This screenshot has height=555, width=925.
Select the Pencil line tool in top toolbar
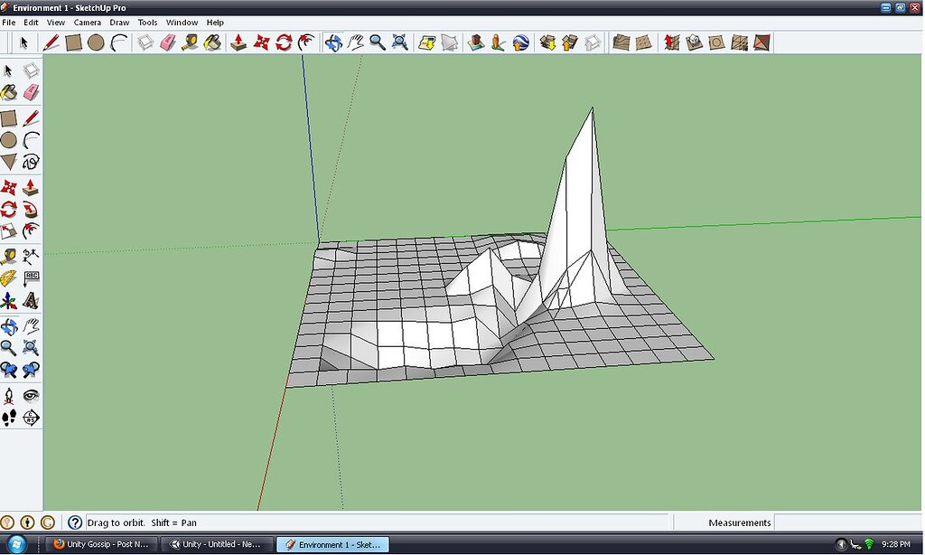click(51, 42)
